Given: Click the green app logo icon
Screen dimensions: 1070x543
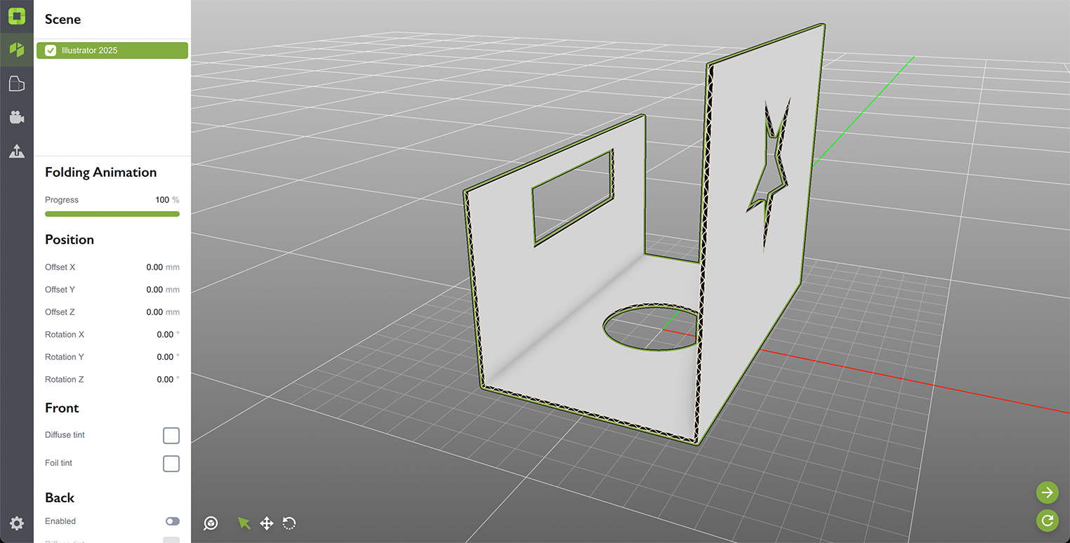Looking at the screenshot, I should pyautogui.click(x=17, y=16).
